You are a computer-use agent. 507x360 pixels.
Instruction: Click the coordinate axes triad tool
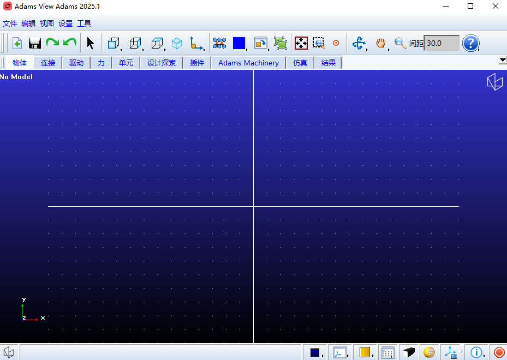196,43
